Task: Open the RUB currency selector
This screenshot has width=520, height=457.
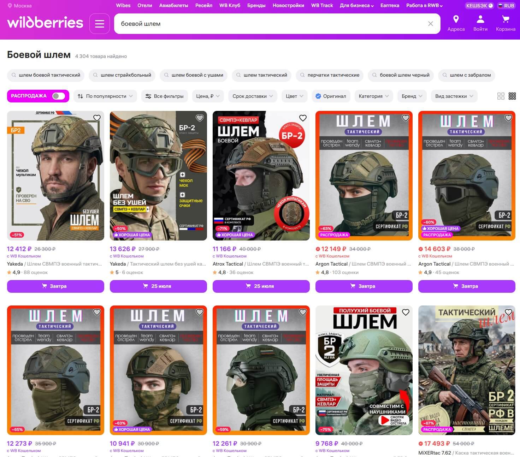Action: pos(506,6)
